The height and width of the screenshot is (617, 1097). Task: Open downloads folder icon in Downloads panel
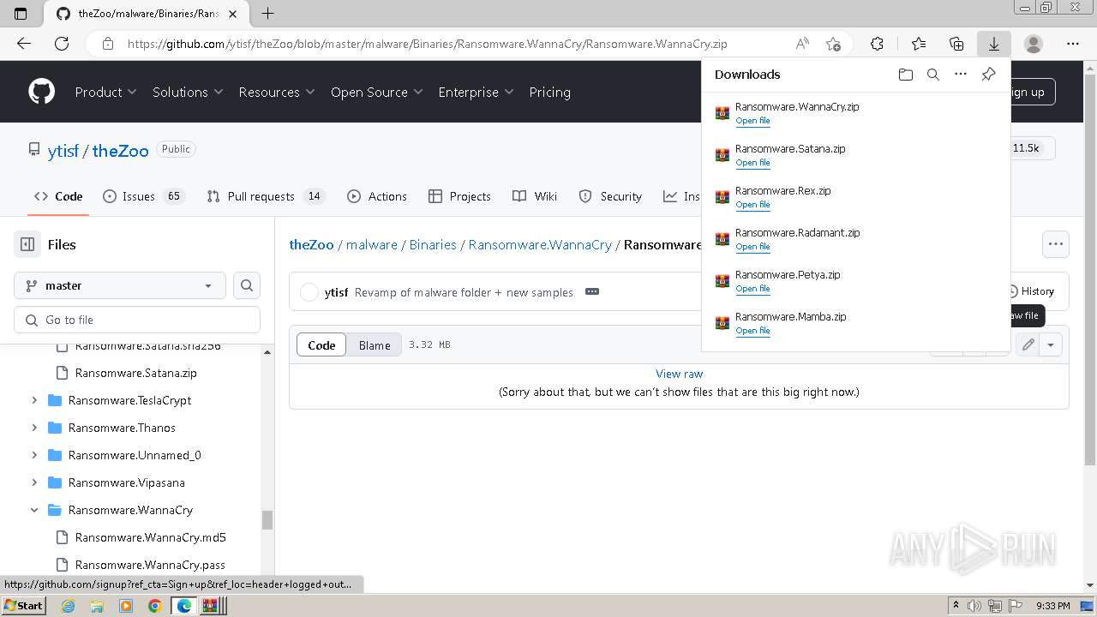tap(906, 75)
